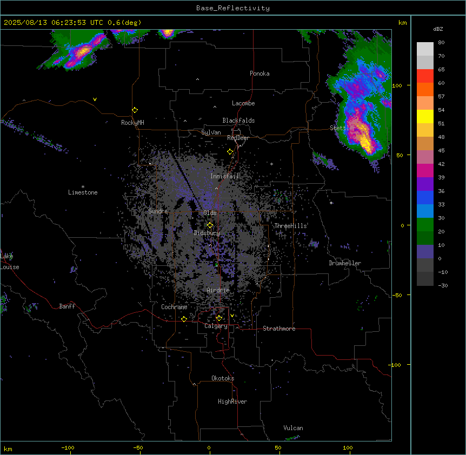Click the Lacombe city label

(243, 103)
